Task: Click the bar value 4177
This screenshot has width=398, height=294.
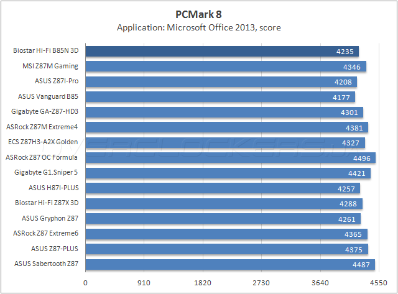Action: coord(341,98)
